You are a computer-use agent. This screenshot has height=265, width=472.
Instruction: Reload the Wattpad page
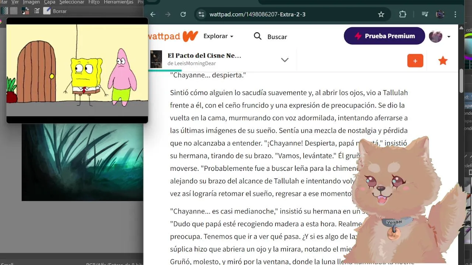coord(183,14)
